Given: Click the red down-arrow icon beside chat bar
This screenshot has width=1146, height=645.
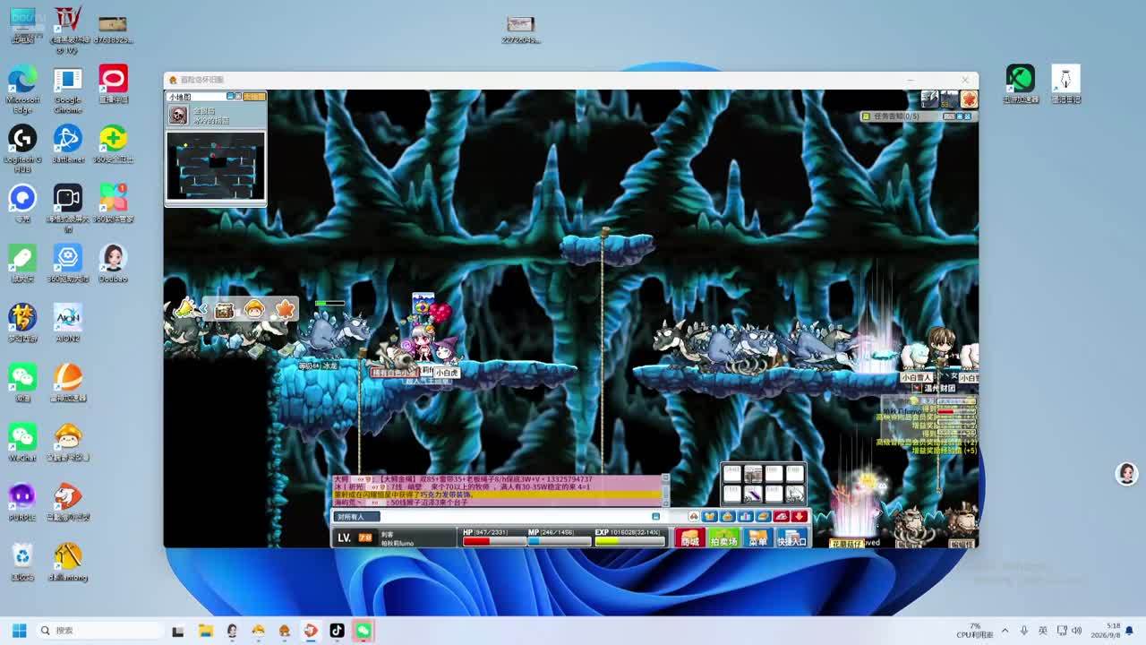Looking at the screenshot, I should (799, 516).
